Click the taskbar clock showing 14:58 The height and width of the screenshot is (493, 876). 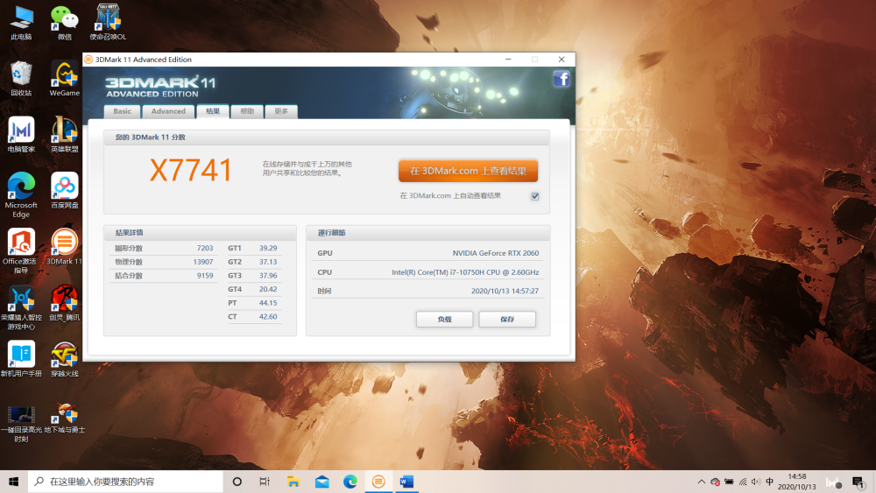tap(797, 482)
